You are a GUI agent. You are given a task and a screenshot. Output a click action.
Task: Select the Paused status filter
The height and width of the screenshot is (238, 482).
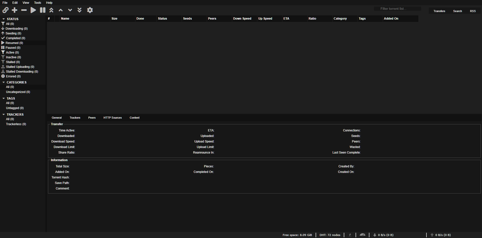coord(13,48)
